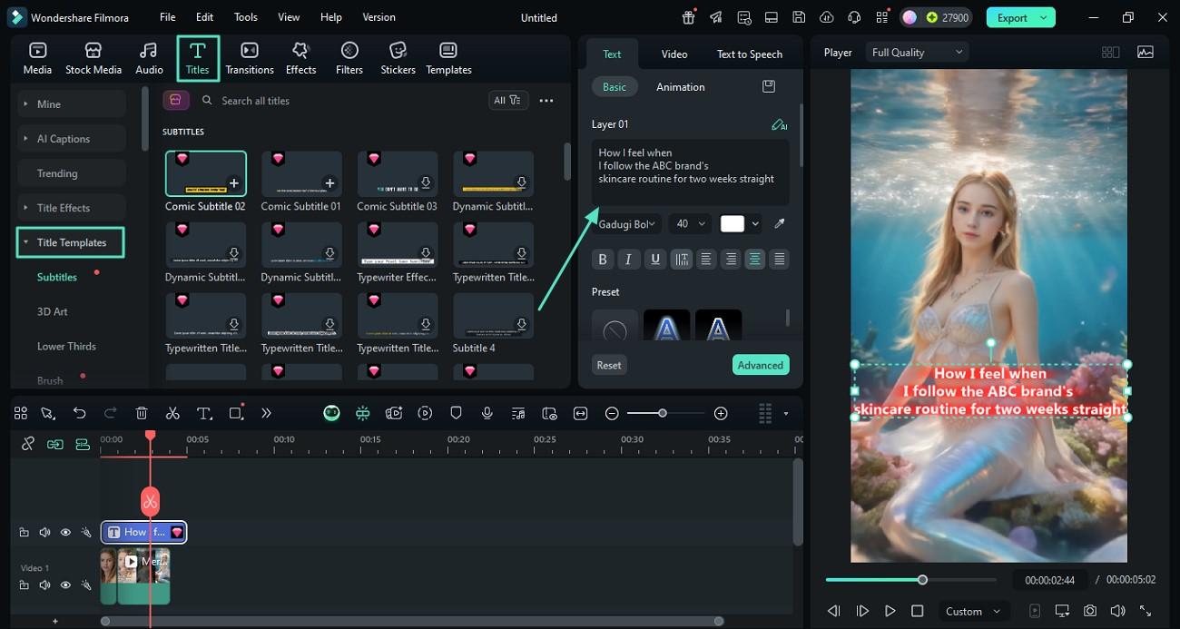This screenshot has width=1180, height=629.
Task: Select the 3D Art category
Action: pyautogui.click(x=53, y=311)
